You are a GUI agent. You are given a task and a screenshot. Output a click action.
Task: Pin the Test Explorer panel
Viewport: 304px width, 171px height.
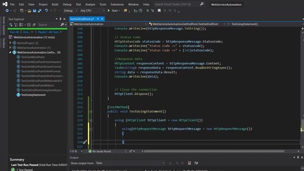60,19
